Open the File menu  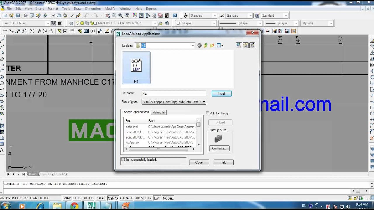(9, 8)
